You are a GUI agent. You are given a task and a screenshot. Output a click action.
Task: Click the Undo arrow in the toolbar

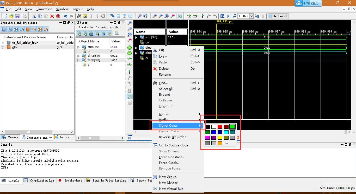(x=65, y=16)
